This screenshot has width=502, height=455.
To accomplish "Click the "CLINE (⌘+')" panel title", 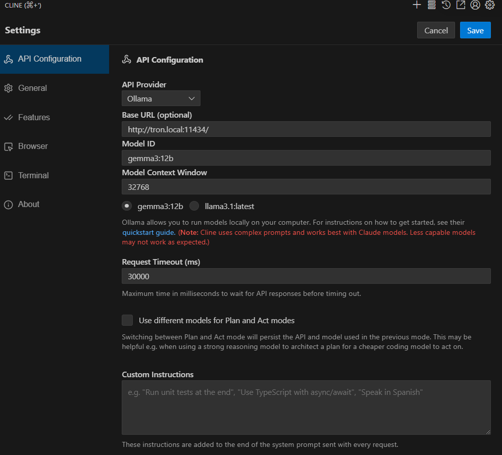I will click(23, 5).
